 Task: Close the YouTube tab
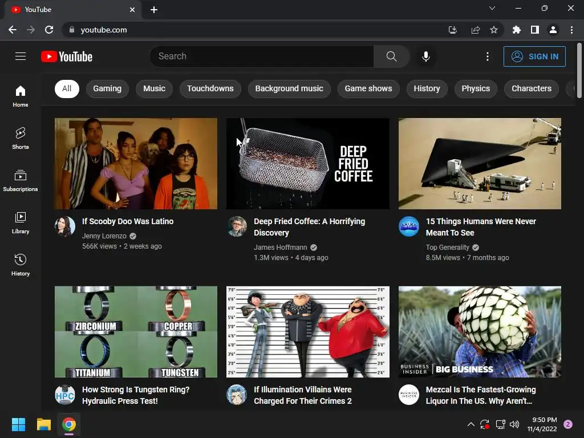(132, 10)
